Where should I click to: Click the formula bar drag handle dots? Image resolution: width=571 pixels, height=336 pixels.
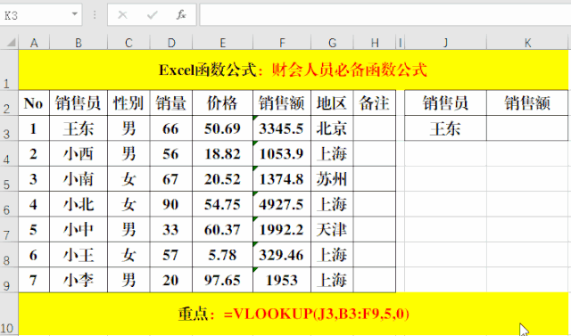[x=95, y=15]
